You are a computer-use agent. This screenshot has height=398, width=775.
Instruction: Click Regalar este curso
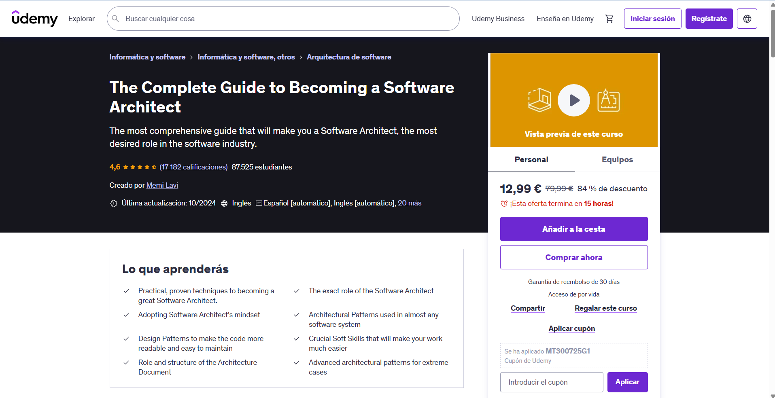click(605, 308)
